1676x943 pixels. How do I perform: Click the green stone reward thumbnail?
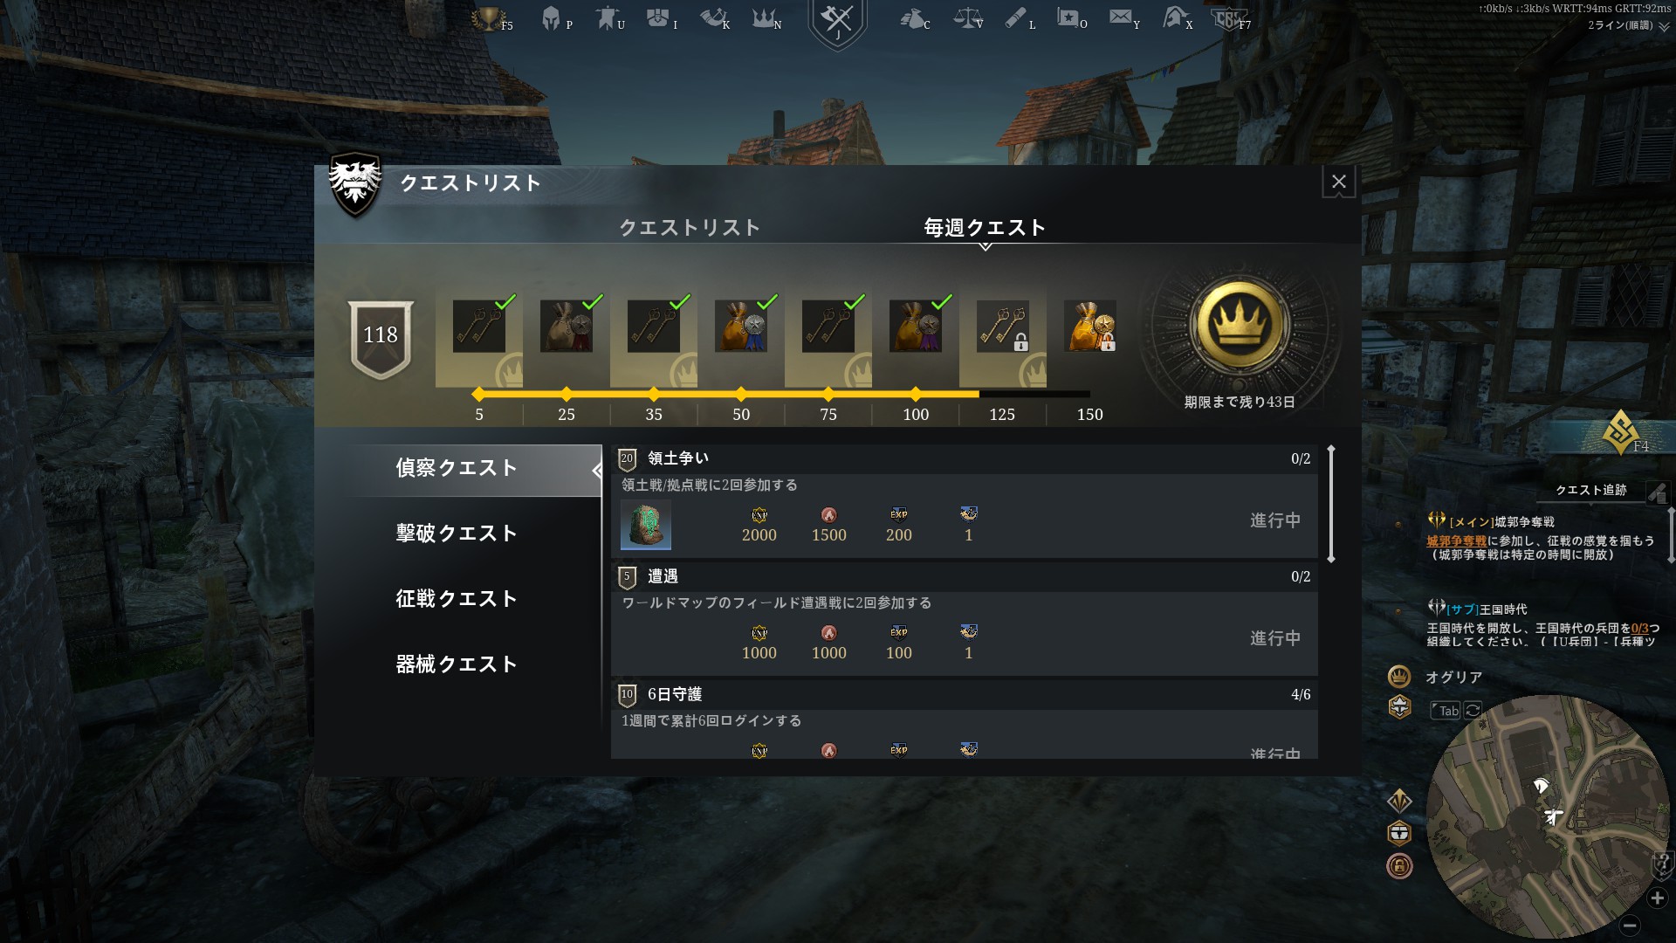(x=645, y=525)
